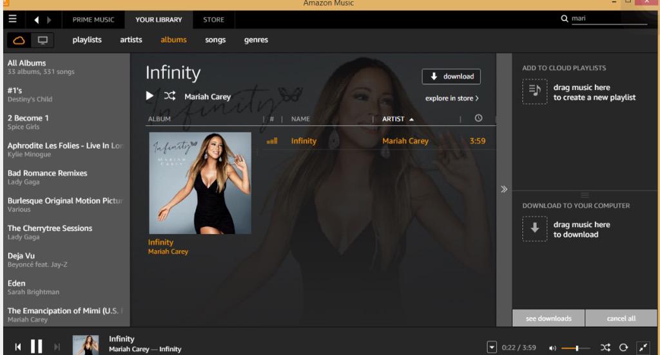
Task: Open Burlesque Original Motion Picture album
Action: (x=66, y=205)
